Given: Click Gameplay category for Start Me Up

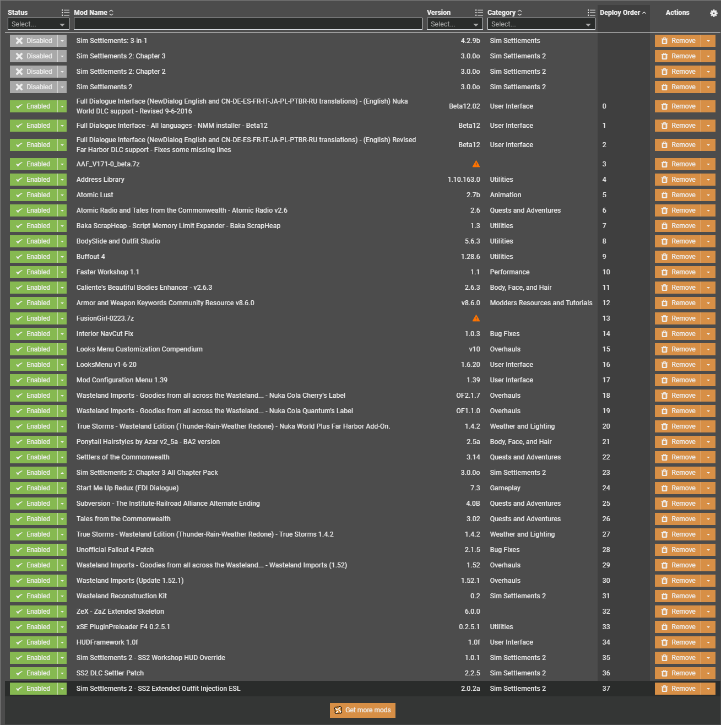Looking at the screenshot, I should coord(505,488).
